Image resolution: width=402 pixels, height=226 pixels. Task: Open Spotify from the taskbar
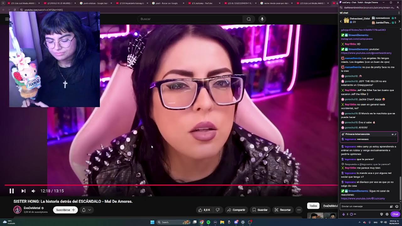pyautogui.click(x=208, y=222)
